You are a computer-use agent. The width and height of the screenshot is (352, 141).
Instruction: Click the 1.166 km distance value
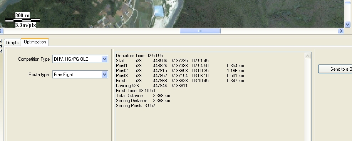(235, 71)
